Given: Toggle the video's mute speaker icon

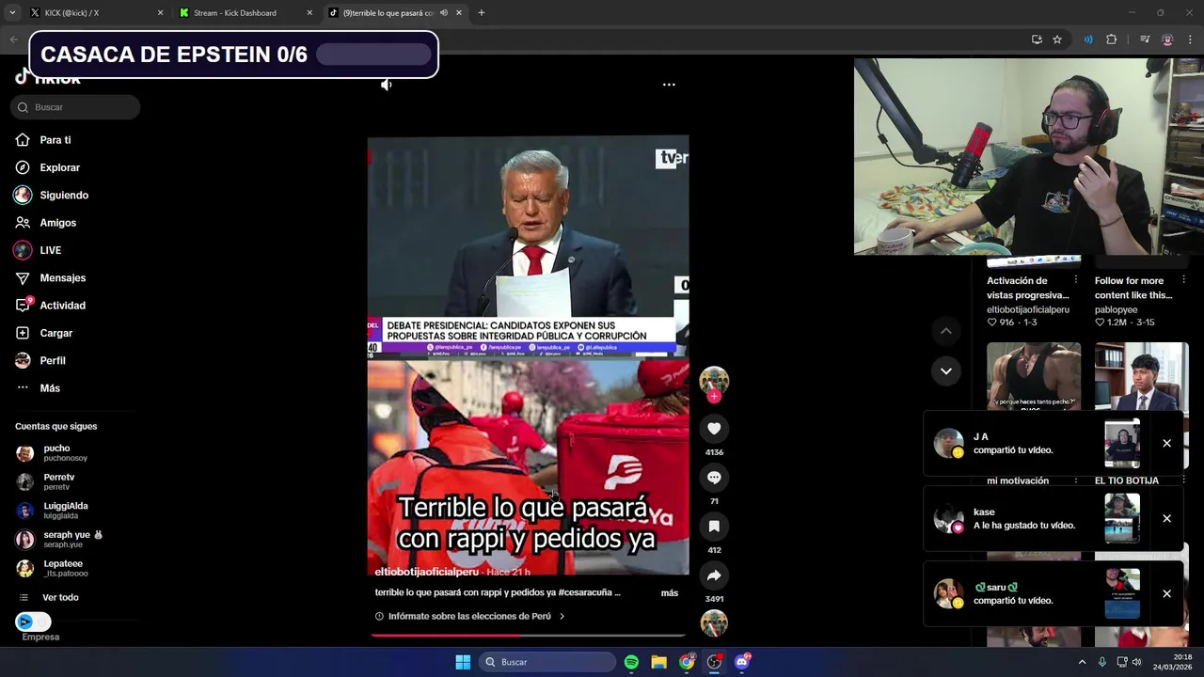Looking at the screenshot, I should [x=386, y=85].
